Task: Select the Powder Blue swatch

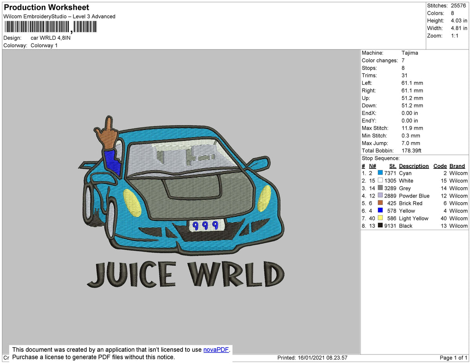Action: coord(381,196)
